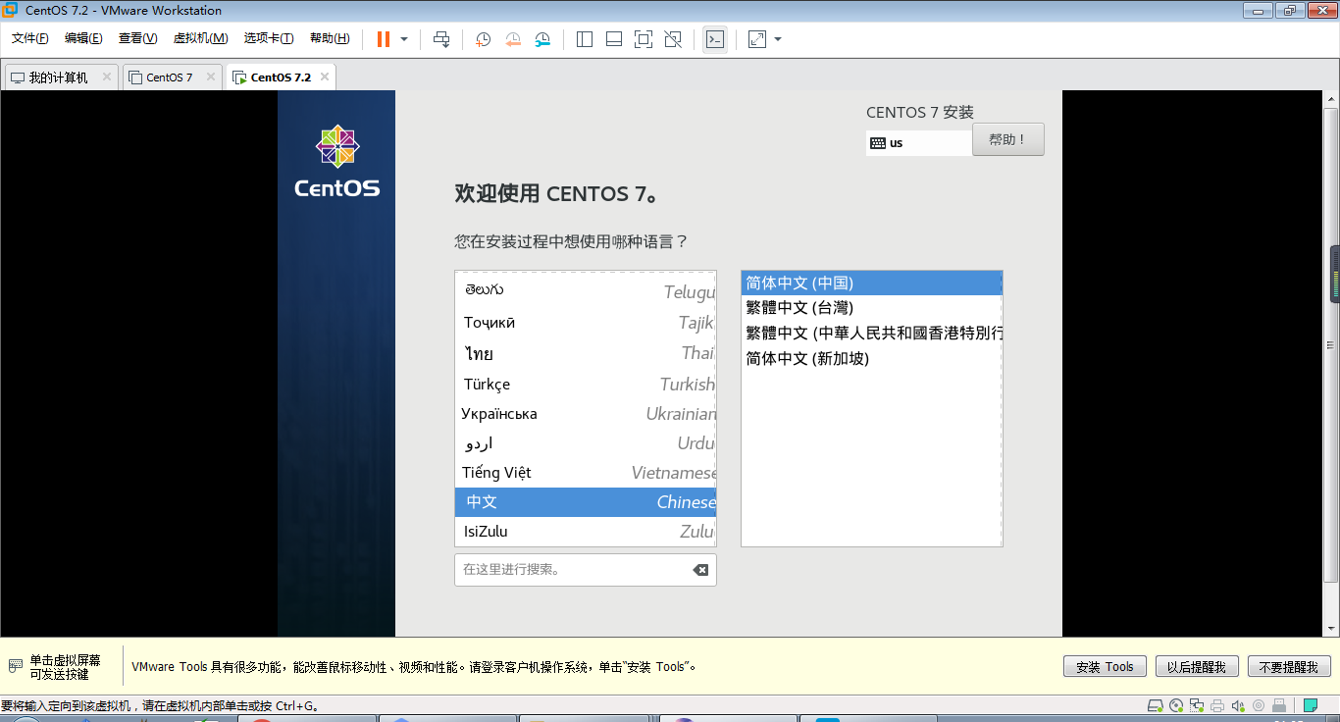This screenshot has height=722, width=1340.
Task: Select IsiZulu language row
Action: click(x=586, y=532)
